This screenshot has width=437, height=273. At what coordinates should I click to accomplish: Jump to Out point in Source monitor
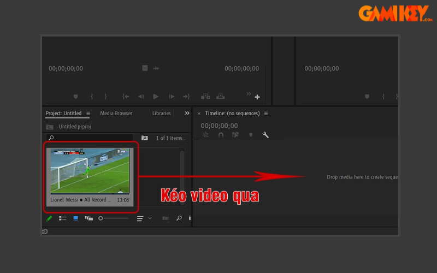(x=186, y=97)
